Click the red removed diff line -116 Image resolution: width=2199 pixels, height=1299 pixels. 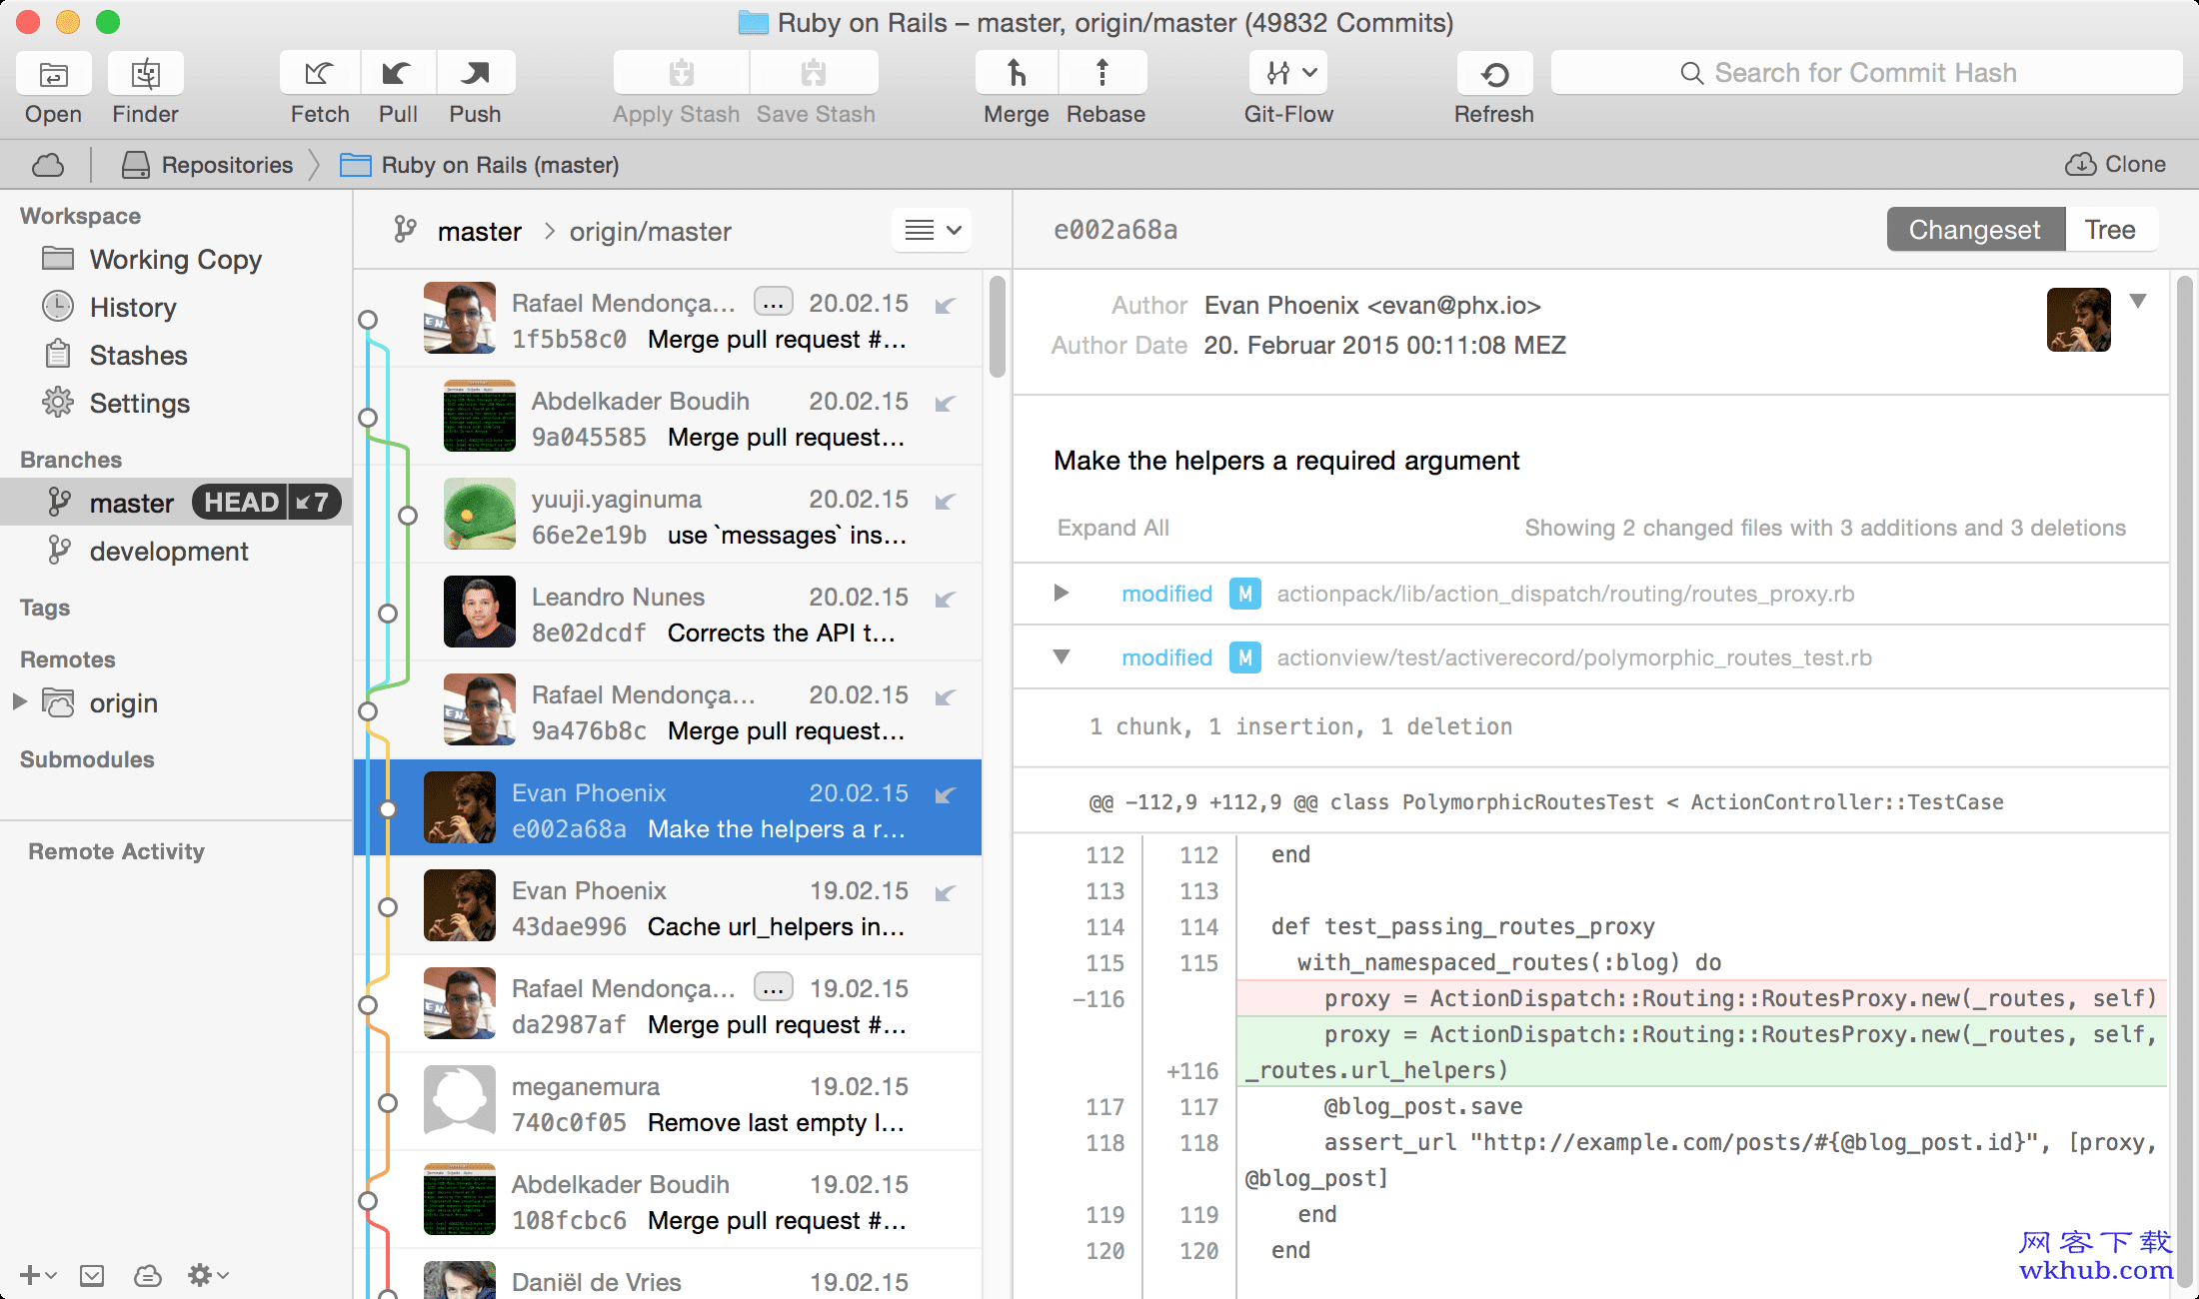tap(1701, 998)
